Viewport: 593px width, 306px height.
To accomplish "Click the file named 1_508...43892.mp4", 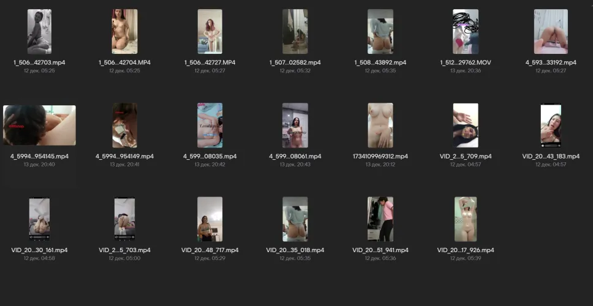I will [x=380, y=32].
